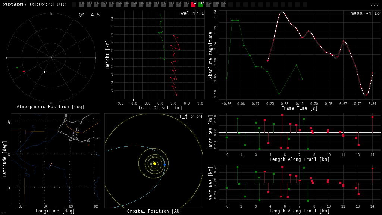
Task: Select station indicator 20
Action: click(223, 4)
